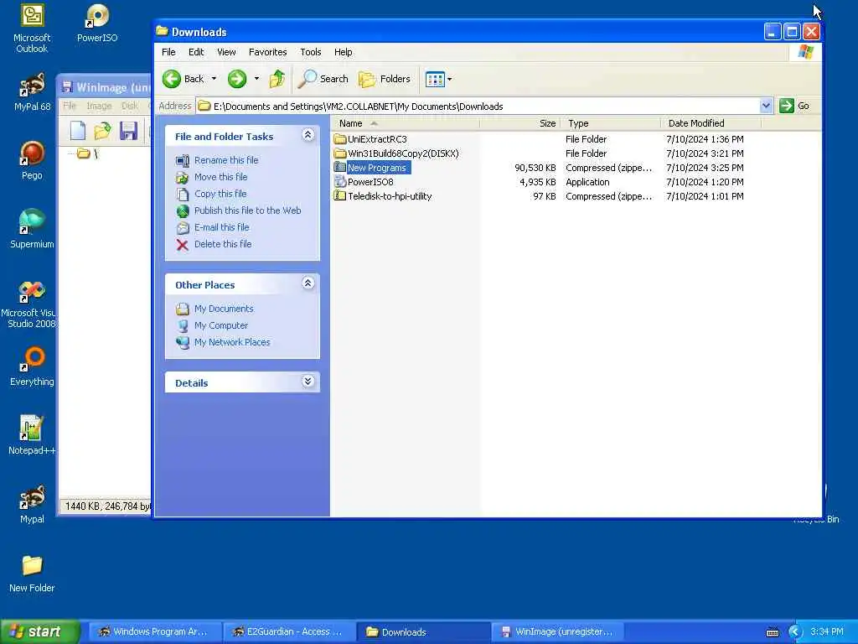The image size is (858, 644).
Task: Select the UniExtractRC3 folder
Action: (370, 139)
